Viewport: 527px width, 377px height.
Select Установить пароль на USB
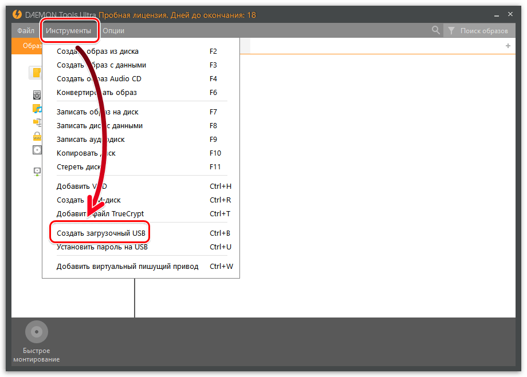102,247
